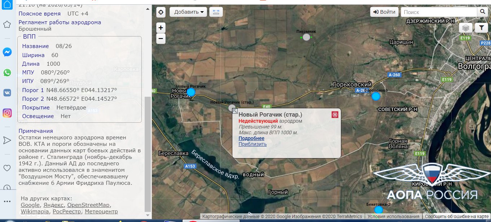Open the OpenStreetMap link
Image resolution: width=491 pixels, height=222 pixels.
pyautogui.click(x=88, y=205)
